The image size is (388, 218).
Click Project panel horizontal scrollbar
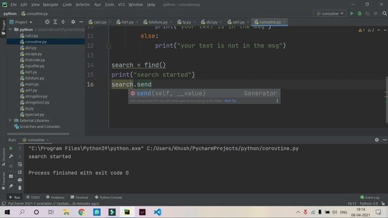(38, 134)
